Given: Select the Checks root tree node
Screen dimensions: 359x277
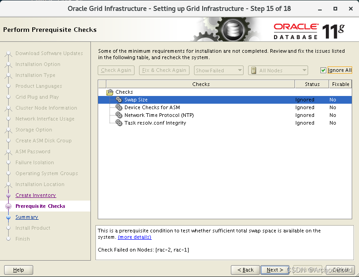Looking at the screenshot, I should (124, 92).
